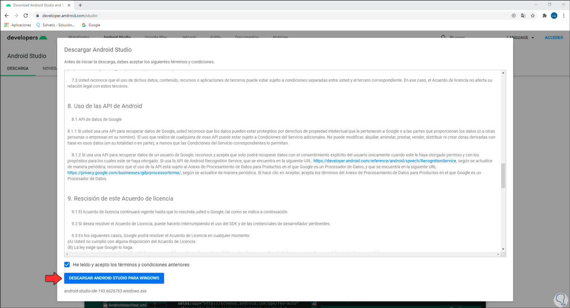Open a new browser tab
The width and height of the screenshot is (570, 308).
tap(80, 5)
